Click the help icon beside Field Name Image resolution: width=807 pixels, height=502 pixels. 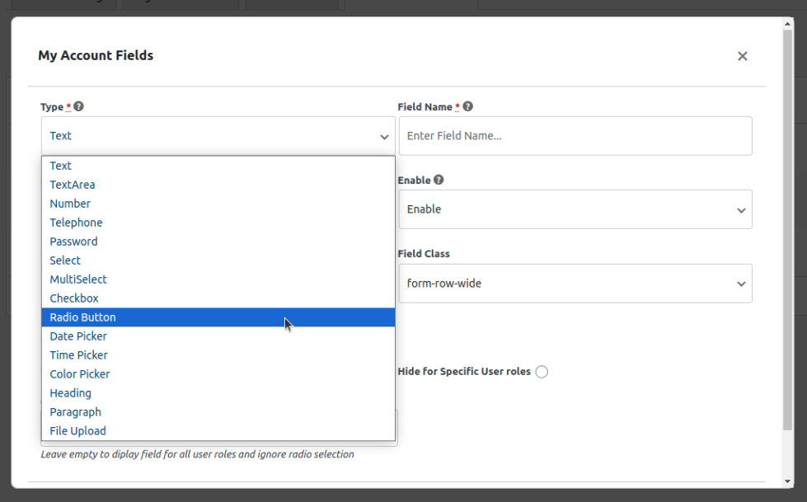467,106
